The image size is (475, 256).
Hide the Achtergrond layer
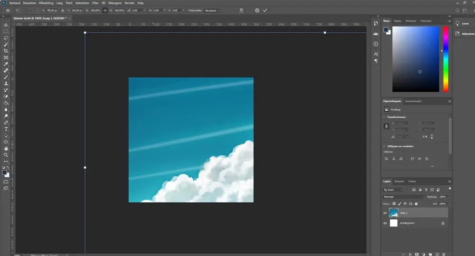pos(385,223)
